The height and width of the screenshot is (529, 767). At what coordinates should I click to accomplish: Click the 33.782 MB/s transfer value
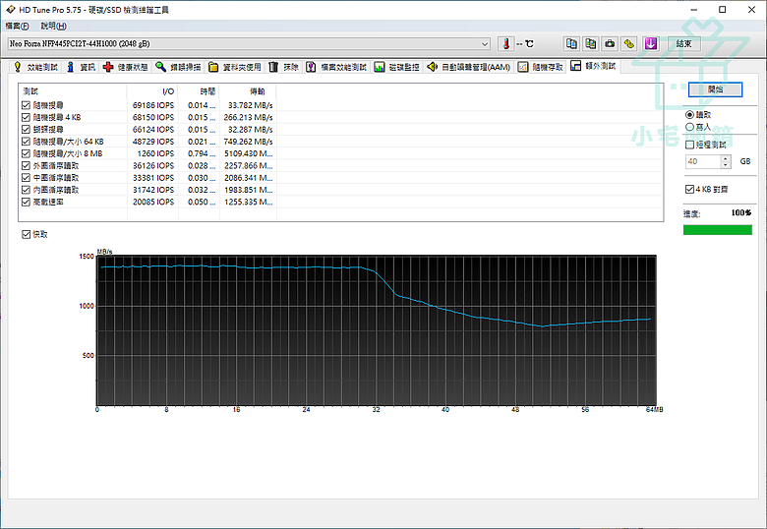(250, 105)
